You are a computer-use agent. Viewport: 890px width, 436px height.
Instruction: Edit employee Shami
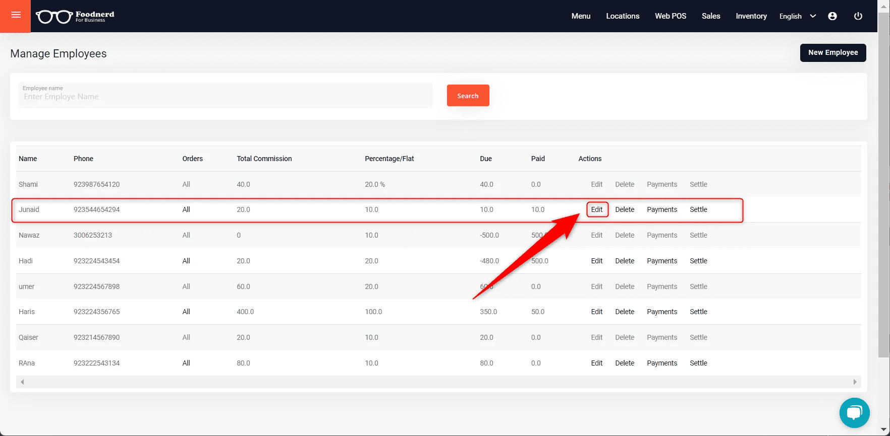pos(597,184)
